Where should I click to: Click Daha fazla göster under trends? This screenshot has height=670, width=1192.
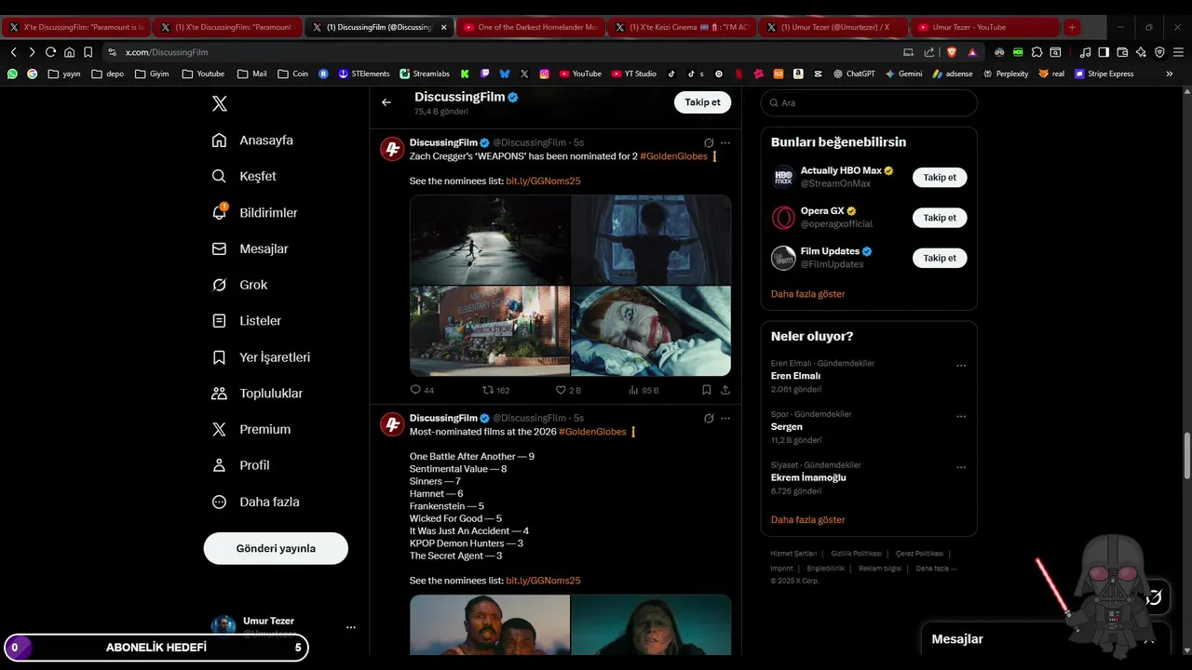807,520
